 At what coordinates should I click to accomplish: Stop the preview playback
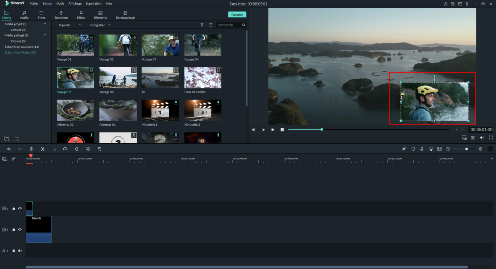282,130
